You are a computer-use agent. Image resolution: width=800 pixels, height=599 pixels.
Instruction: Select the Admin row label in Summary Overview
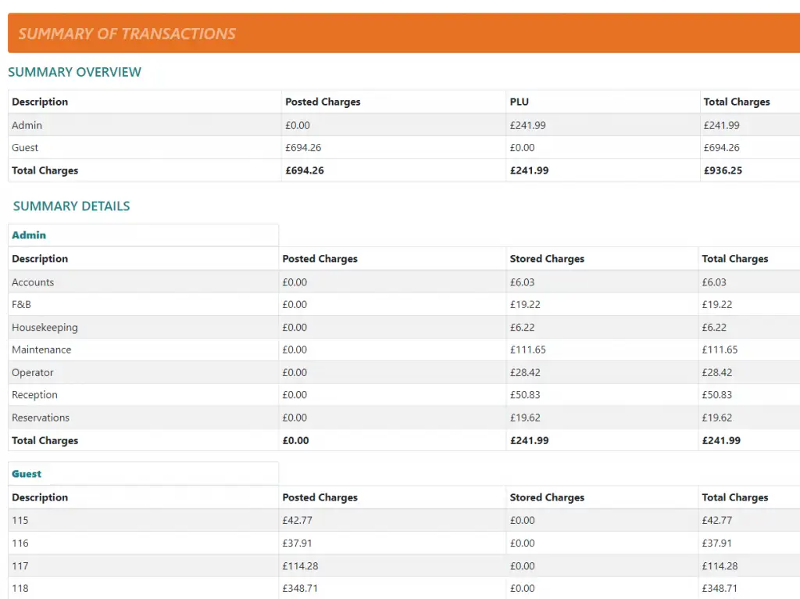click(27, 125)
